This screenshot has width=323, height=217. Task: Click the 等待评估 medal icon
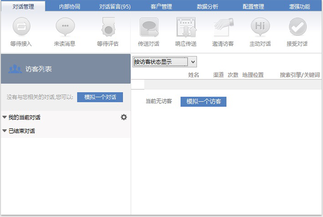tap(108, 28)
